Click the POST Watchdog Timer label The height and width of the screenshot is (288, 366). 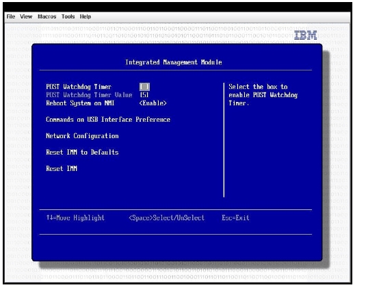pos(79,87)
